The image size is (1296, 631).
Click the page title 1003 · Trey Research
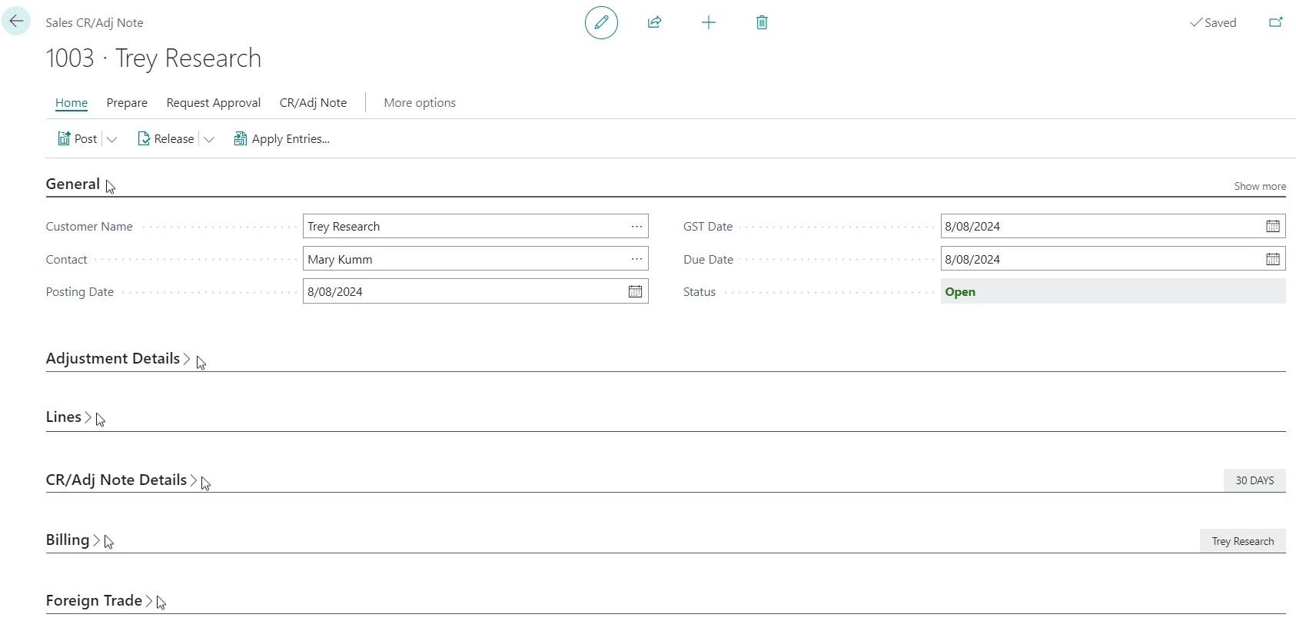pos(154,58)
